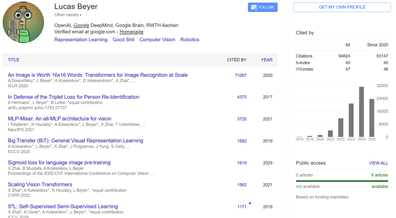Viewport: 396px width, 218px height.
Task: View the 71067 citations for the ViT paper
Action: click(x=241, y=75)
